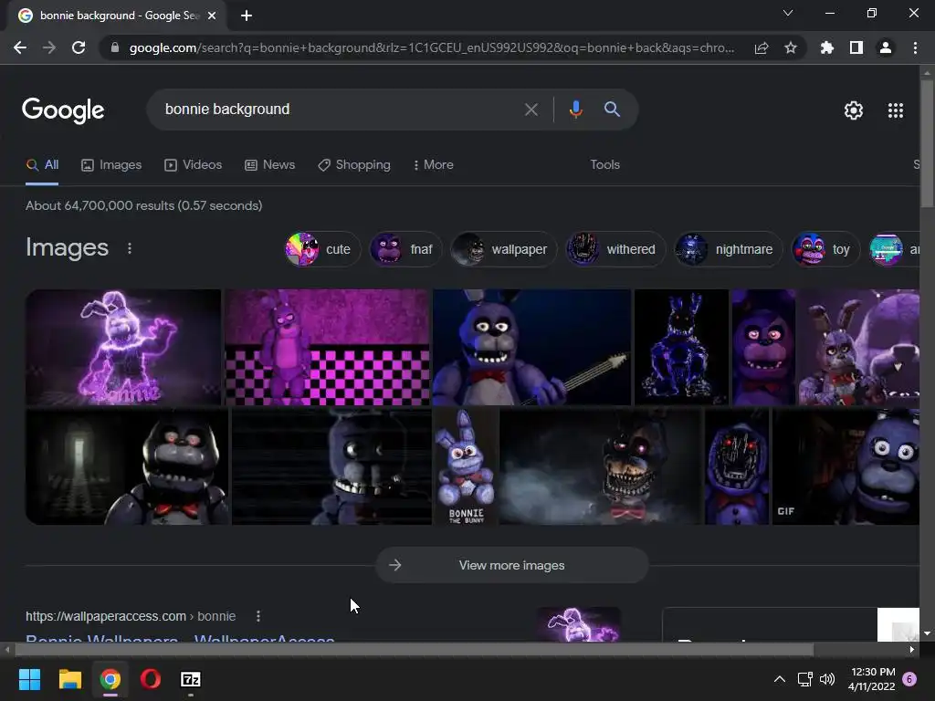935x701 pixels.
Task: Open volume control in tray
Action: coord(827,679)
